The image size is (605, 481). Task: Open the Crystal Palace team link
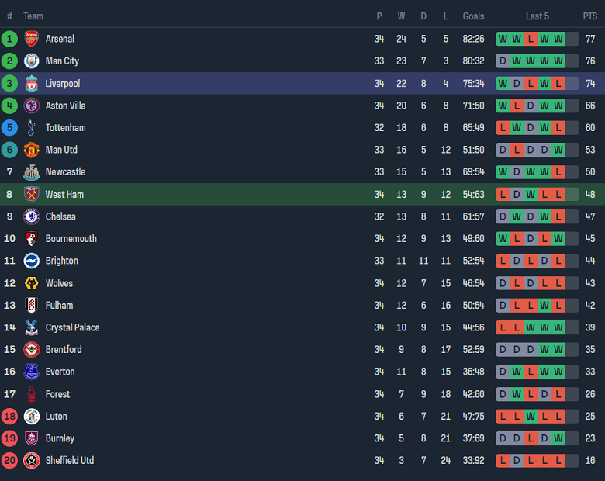tap(72, 328)
